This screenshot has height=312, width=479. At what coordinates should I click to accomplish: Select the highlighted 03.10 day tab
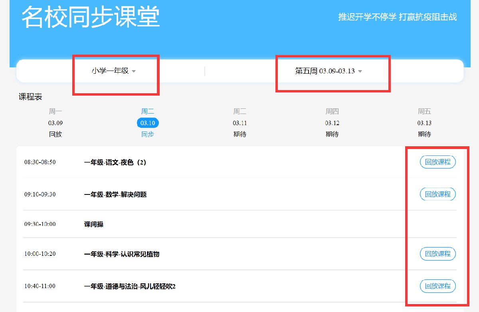click(x=148, y=123)
